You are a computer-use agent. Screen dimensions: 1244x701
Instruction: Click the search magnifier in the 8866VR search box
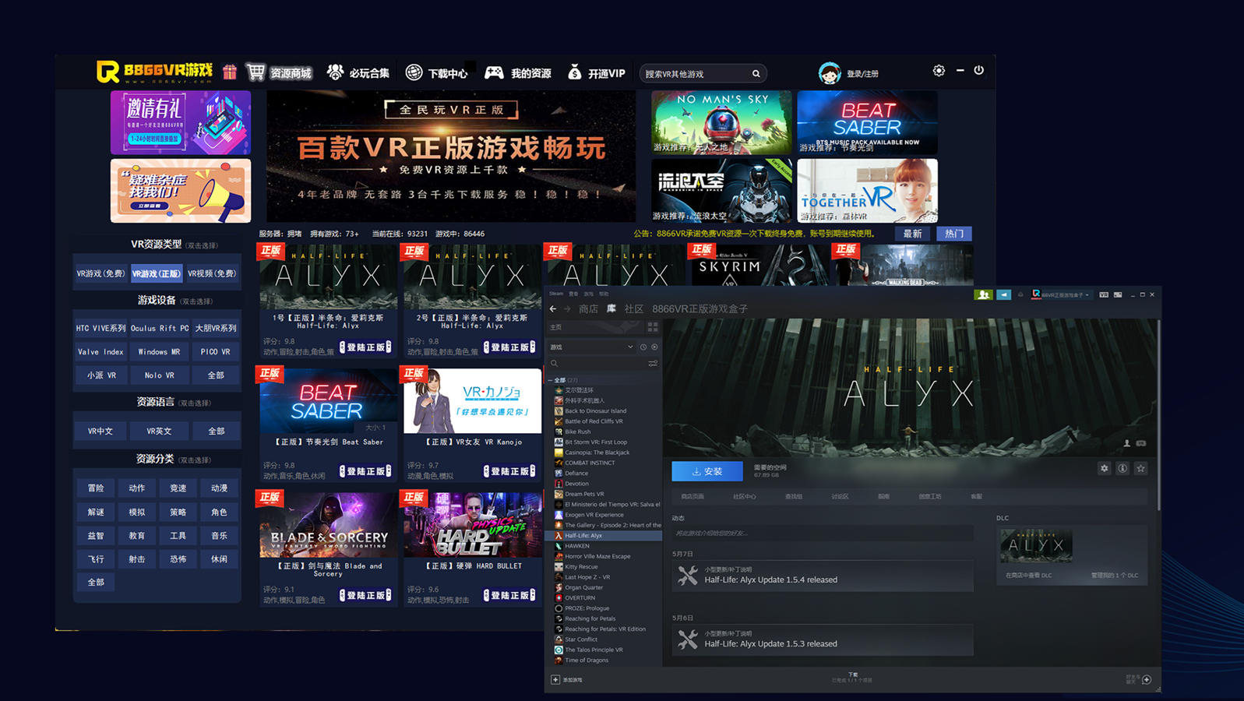coord(756,74)
